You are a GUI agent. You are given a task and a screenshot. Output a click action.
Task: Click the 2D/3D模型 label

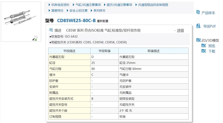pyautogui.click(x=210, y=40)
